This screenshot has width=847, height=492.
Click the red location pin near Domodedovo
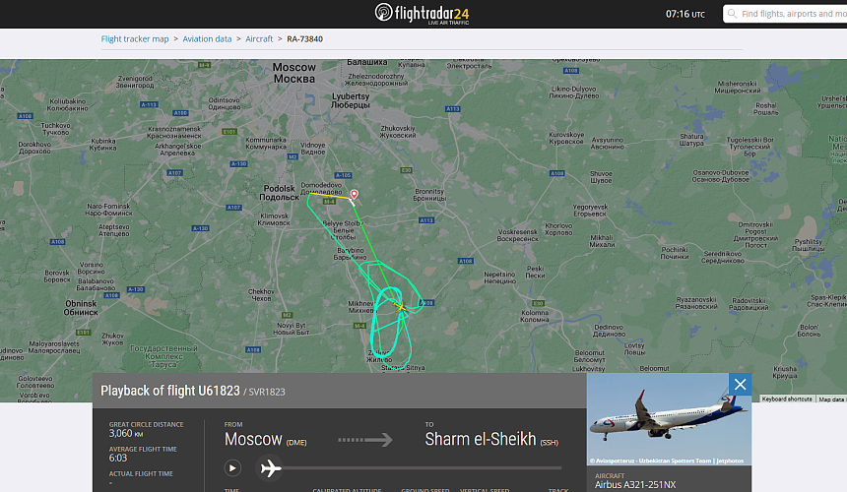pos(354,194)
